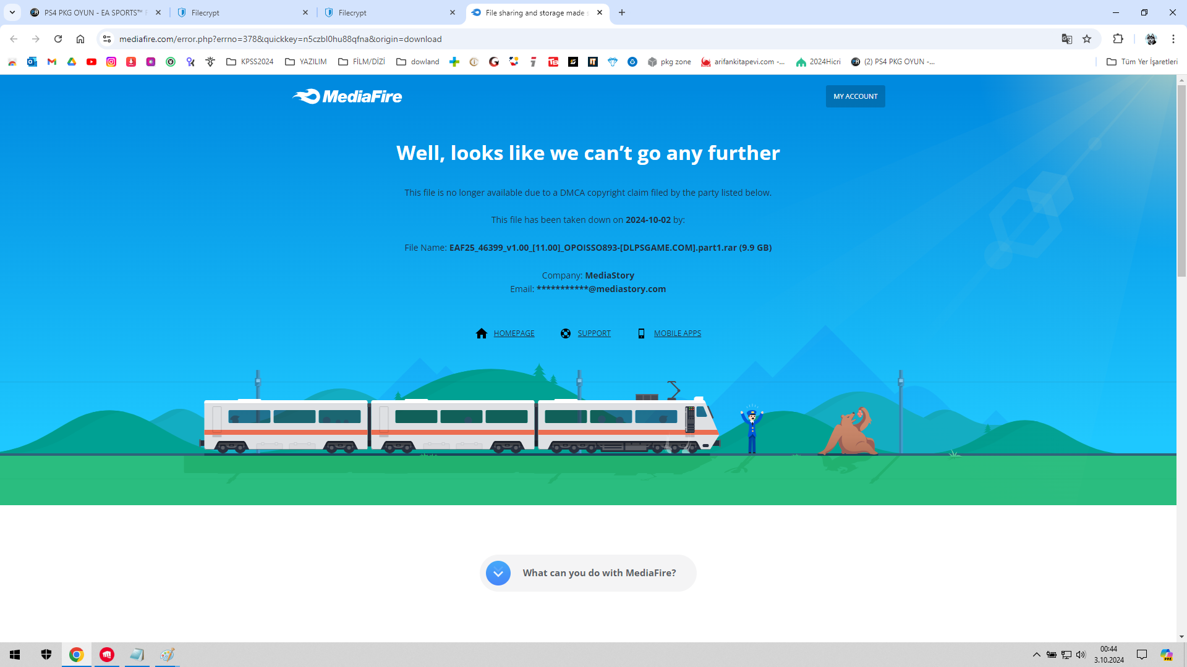Image resolution: width=1187 pixels, height=667 pixels.
Task: Expand 'What can you do with MediaFire?' arrow
Action: click(498, 573)
